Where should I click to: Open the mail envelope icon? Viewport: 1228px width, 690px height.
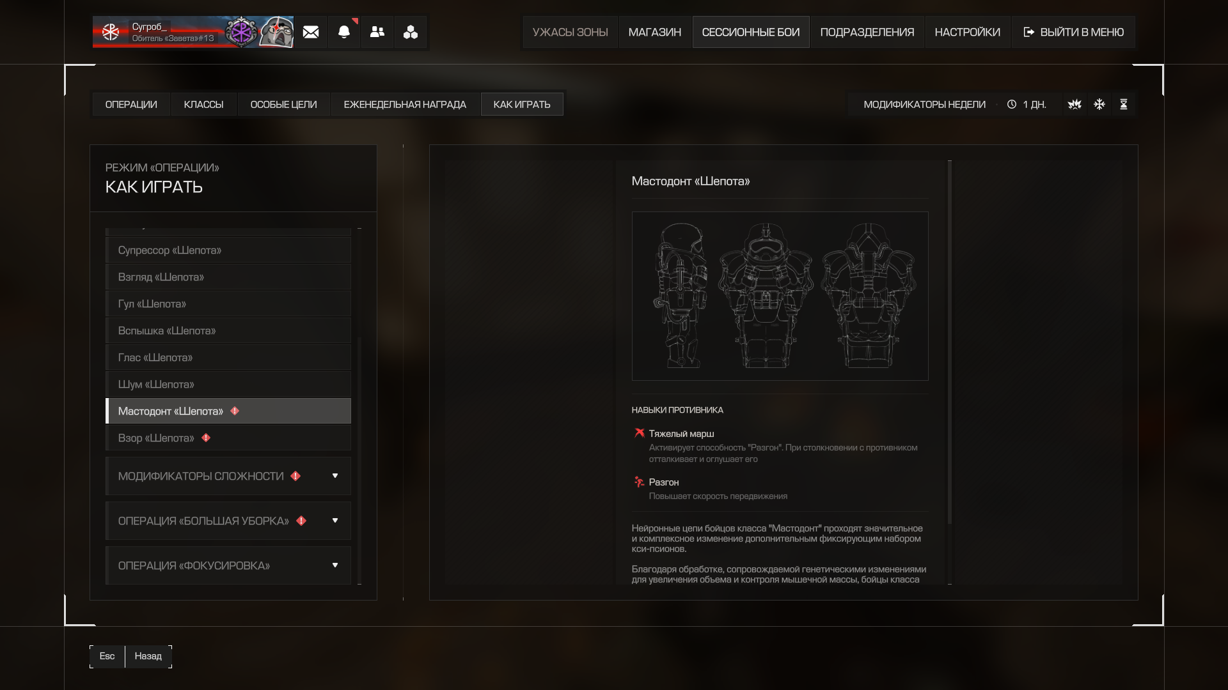[311, 32]
